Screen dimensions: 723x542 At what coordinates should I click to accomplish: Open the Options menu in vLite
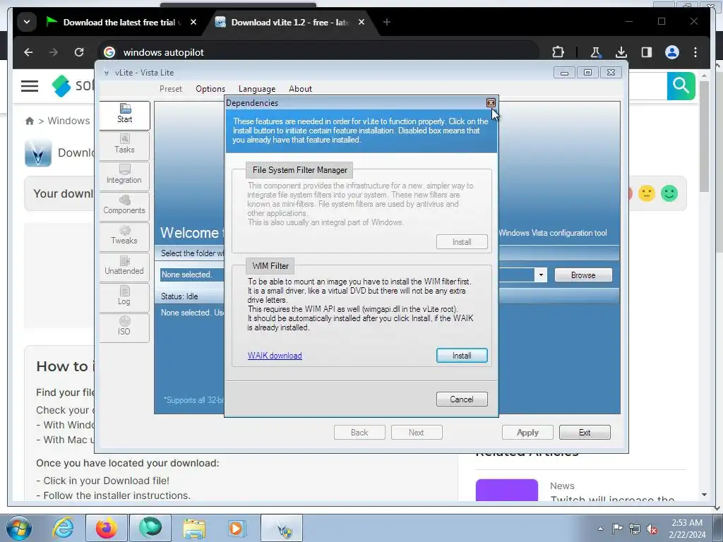[x=210, y=89]
